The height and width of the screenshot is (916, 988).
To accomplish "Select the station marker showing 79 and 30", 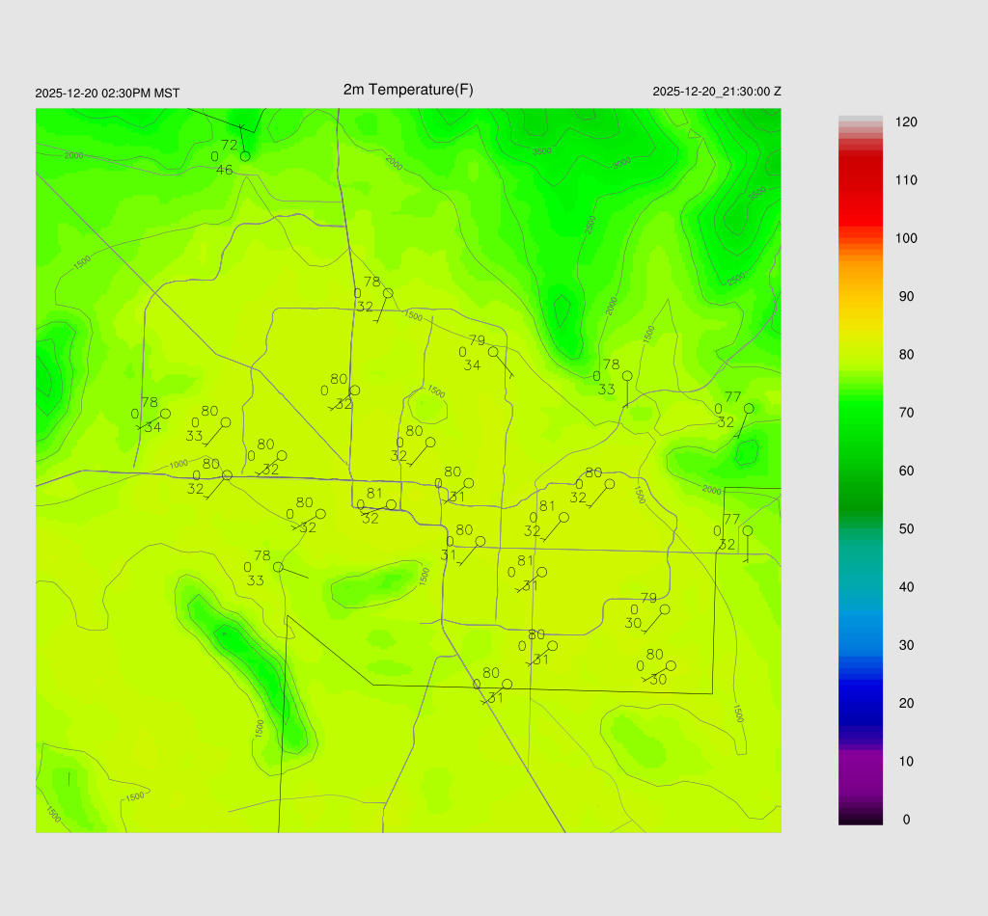I will pos(664,609).
